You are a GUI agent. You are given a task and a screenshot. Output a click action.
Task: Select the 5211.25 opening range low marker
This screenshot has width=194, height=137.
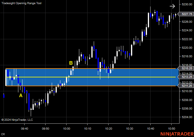186,86
